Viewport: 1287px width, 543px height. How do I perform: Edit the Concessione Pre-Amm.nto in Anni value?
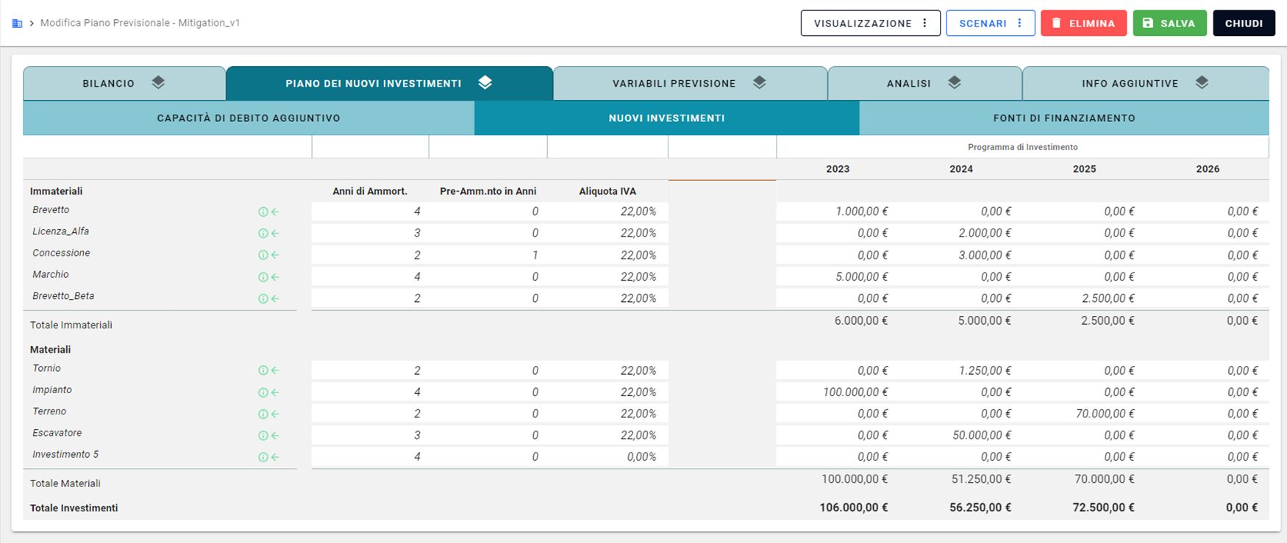(488, 255)
